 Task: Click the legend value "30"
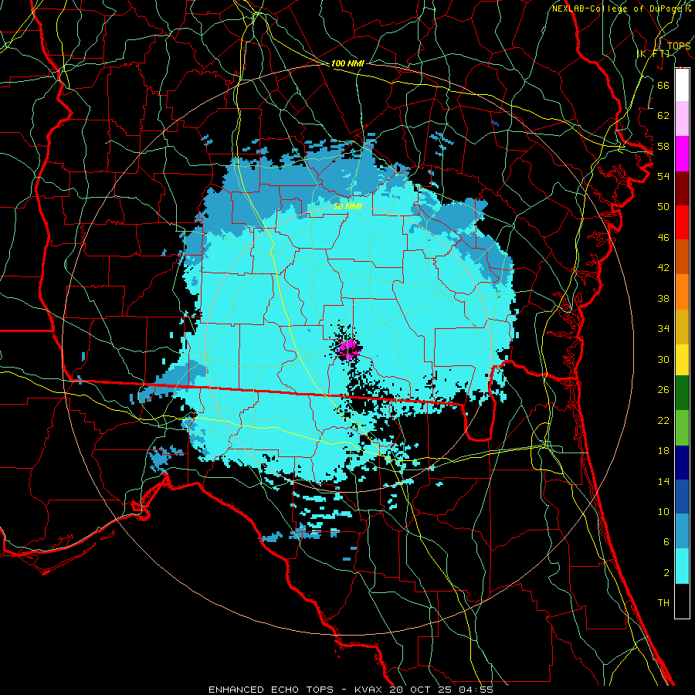tap(663, 359)
